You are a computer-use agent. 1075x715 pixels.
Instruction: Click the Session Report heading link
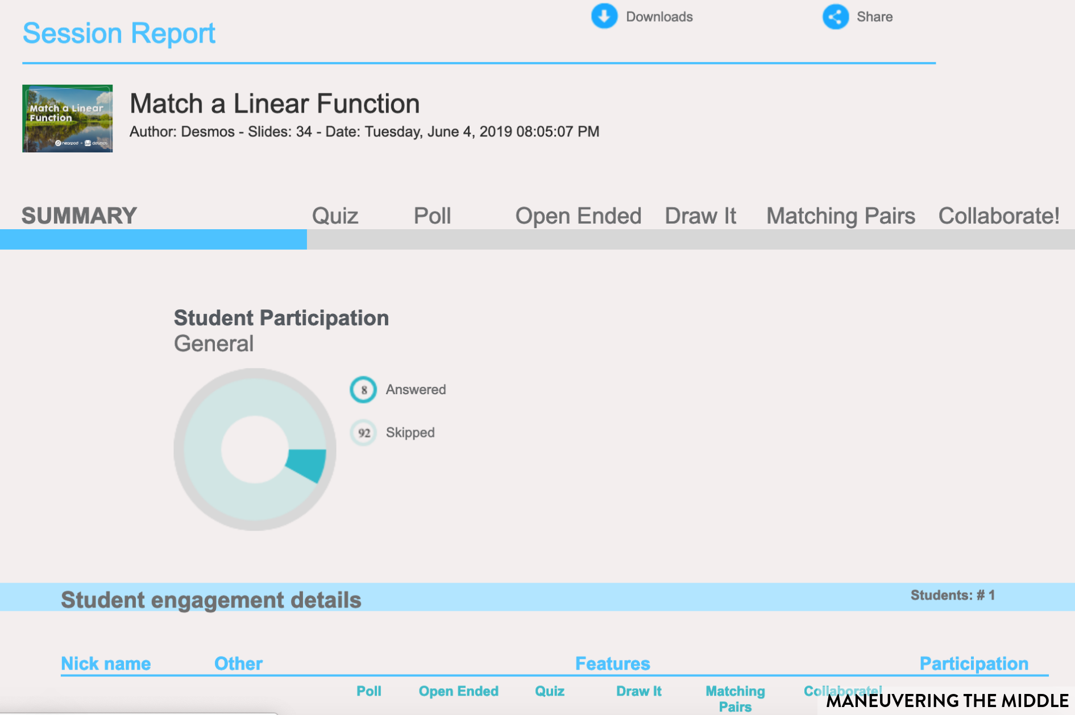click(119, 33)
